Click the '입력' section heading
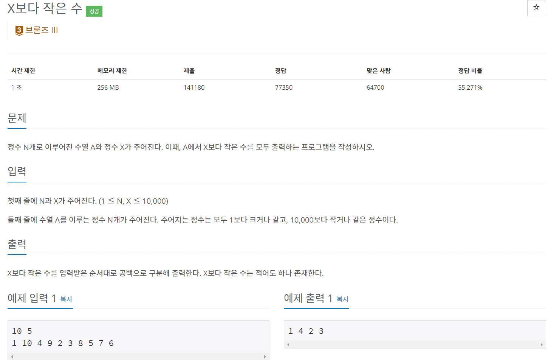Viewport: 548px width, 360px height. pos(17,171)
